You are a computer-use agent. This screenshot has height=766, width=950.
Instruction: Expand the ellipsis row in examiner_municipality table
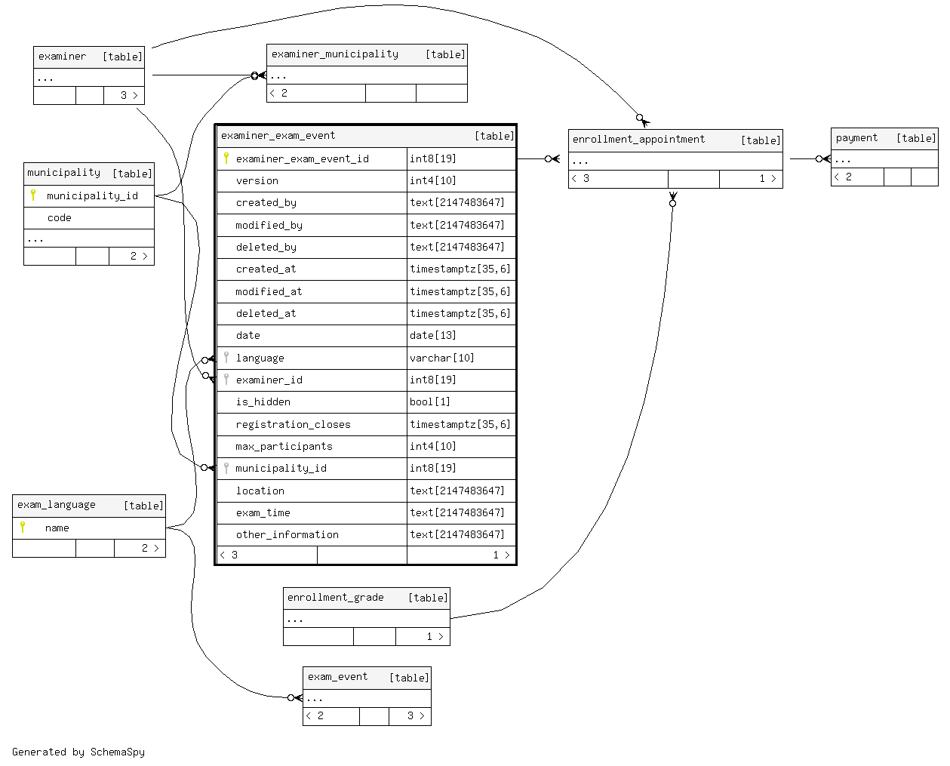[367, 75]
